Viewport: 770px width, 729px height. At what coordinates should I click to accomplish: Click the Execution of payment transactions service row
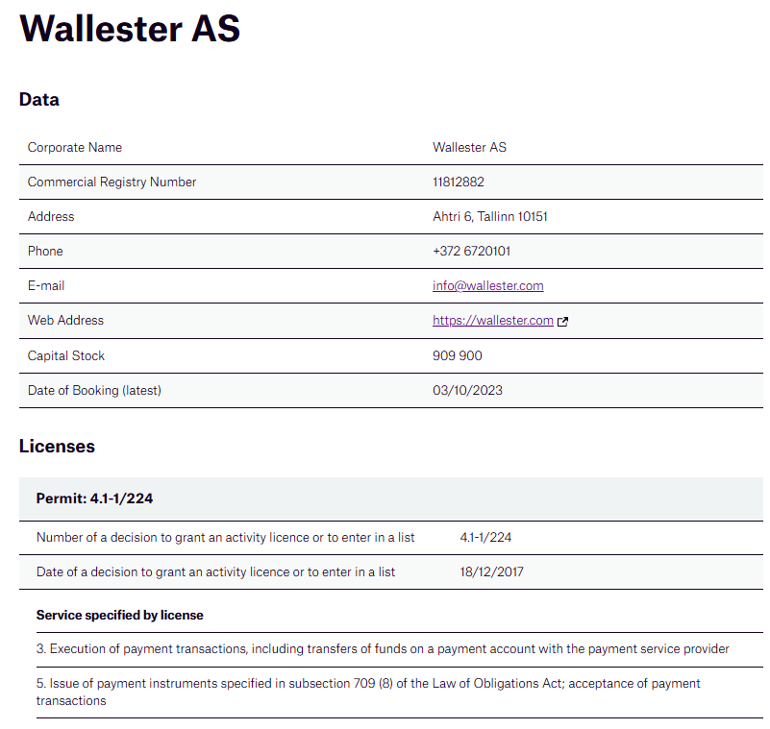coord(383,649)
